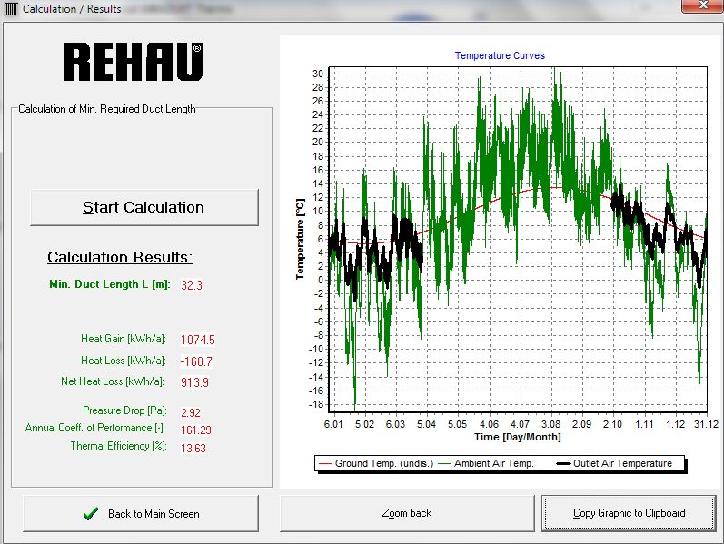The image size is (724, 544).
Task: Click the REHAU logo
Action: [x=133, y=61]
